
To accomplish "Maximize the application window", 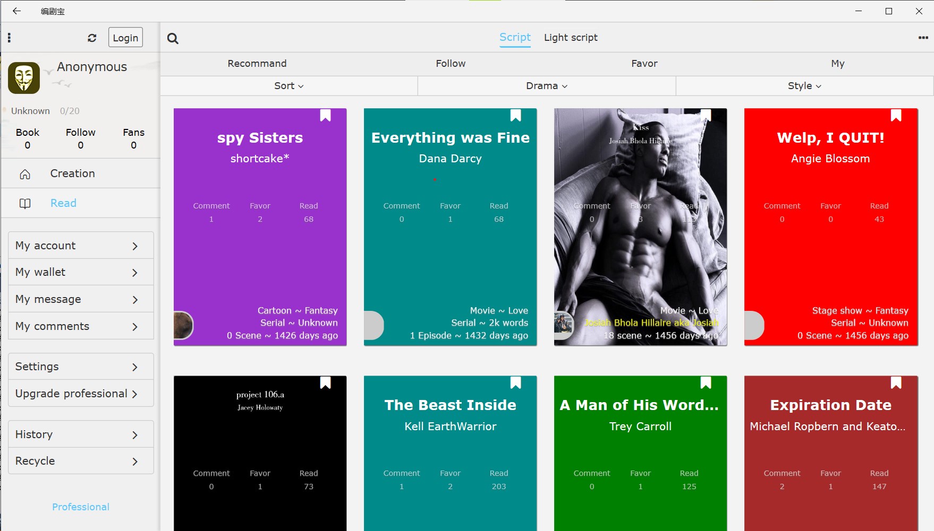I will 889,11.
